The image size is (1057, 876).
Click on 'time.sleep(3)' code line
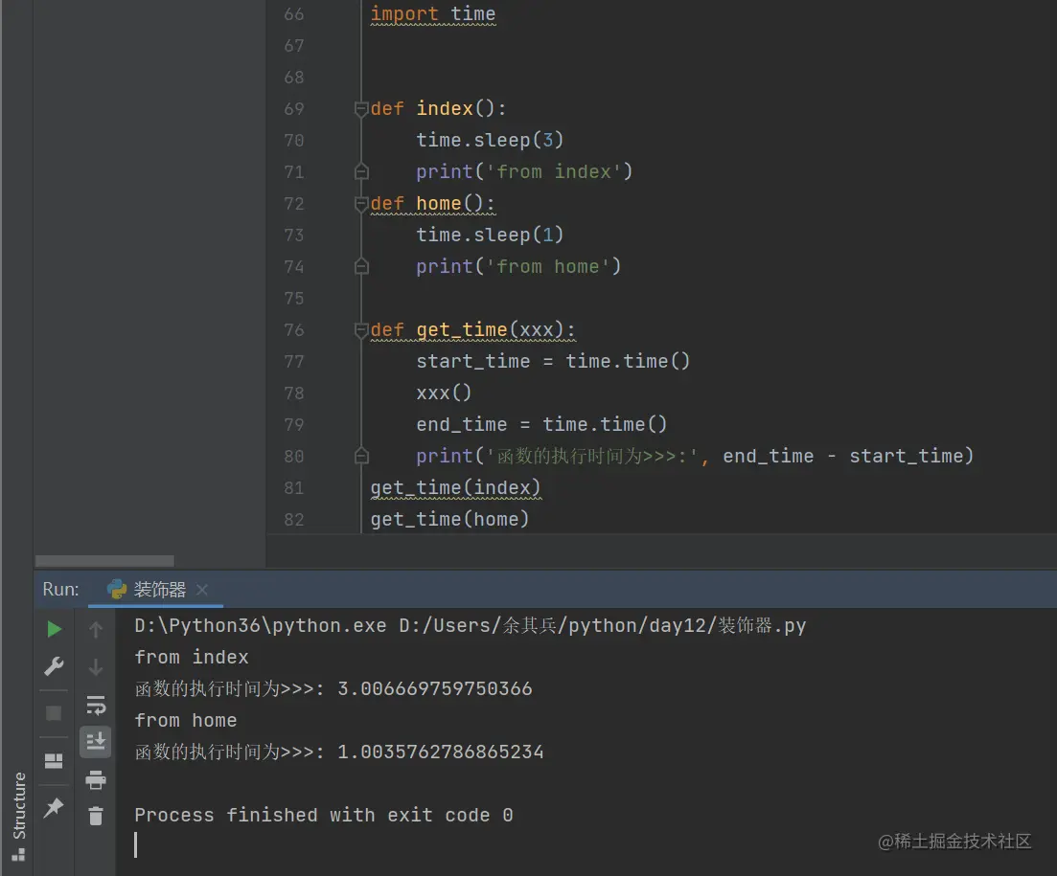coord(490,140)
